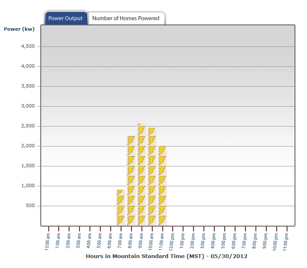The width and height of the screenshot is (307, 268).
Task: Click the 3:00 pm axis label
Action: point(203,241)
